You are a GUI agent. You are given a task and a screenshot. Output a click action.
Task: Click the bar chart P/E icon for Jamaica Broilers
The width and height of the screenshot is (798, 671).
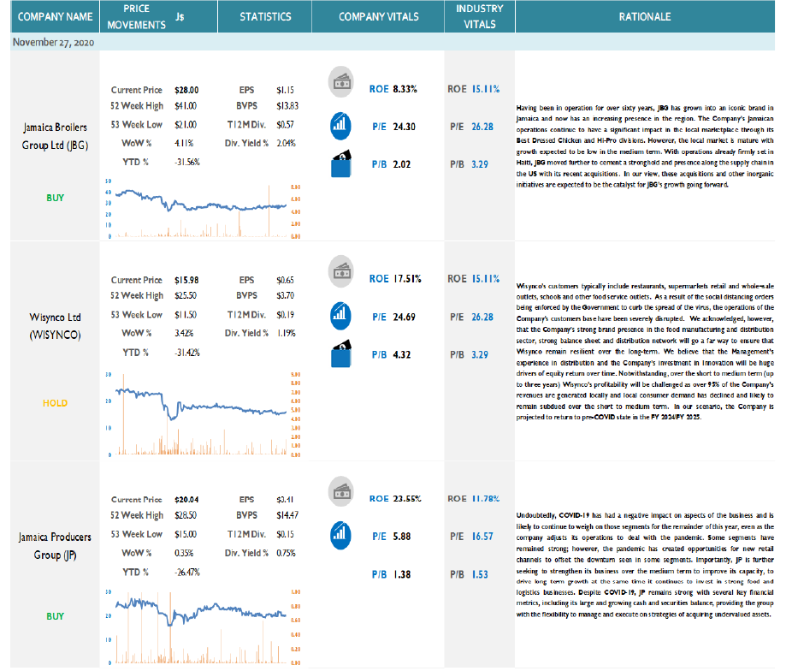pyautogui.click(x=340, y=126)
